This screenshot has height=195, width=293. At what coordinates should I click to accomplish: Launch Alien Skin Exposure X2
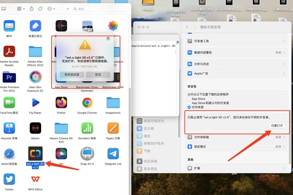(x=35, y=77)
